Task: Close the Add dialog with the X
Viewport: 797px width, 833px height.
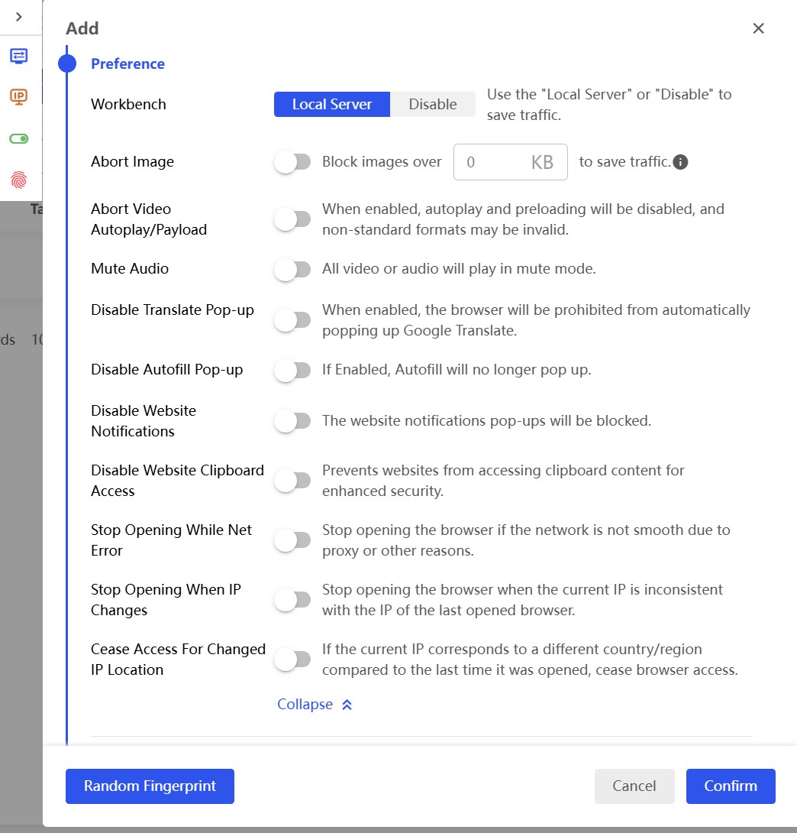Action: pyautogui.click(x=758, y=28)
